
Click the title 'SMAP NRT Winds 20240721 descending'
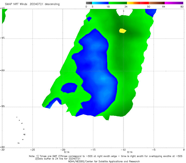32,4
